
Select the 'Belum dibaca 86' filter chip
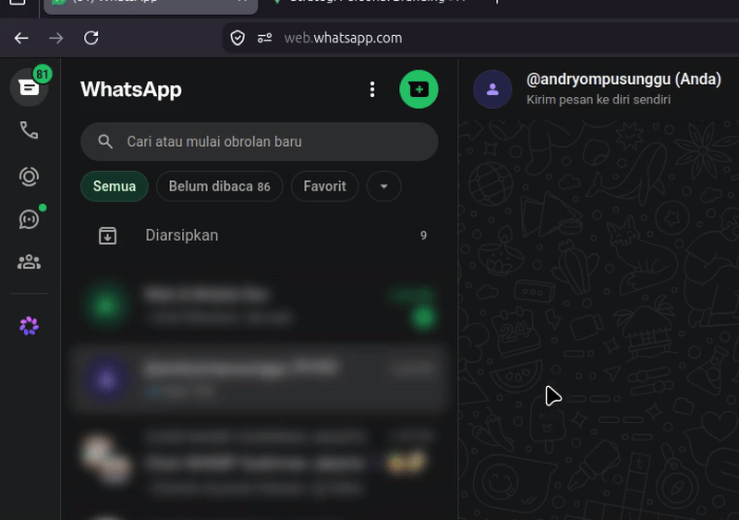point(220,187)
